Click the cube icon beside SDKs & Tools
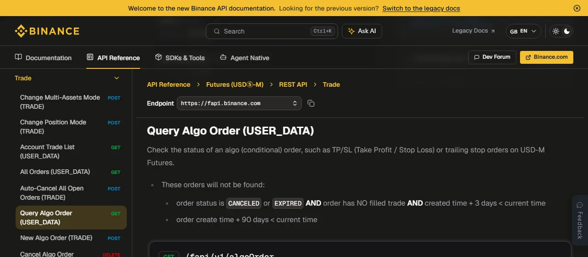 tap(158, 57)
